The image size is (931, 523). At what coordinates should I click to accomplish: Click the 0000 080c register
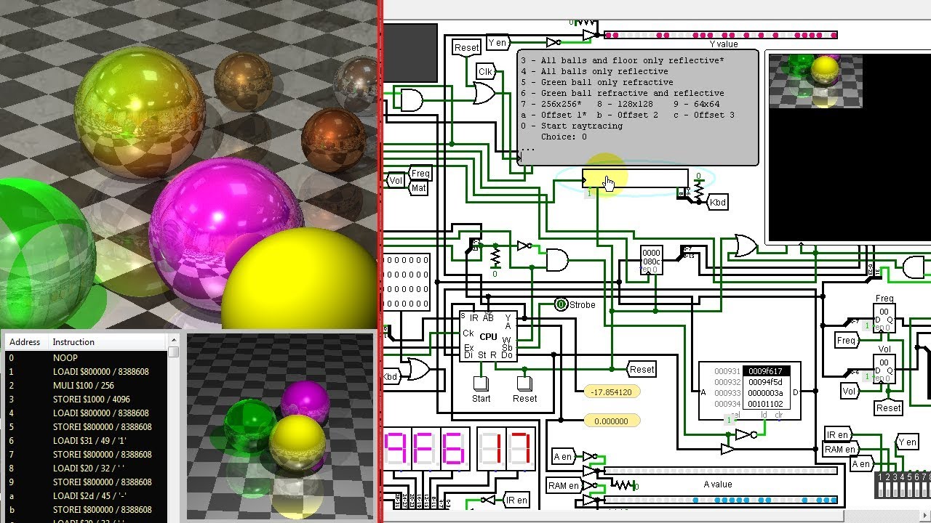click(652, 260)
